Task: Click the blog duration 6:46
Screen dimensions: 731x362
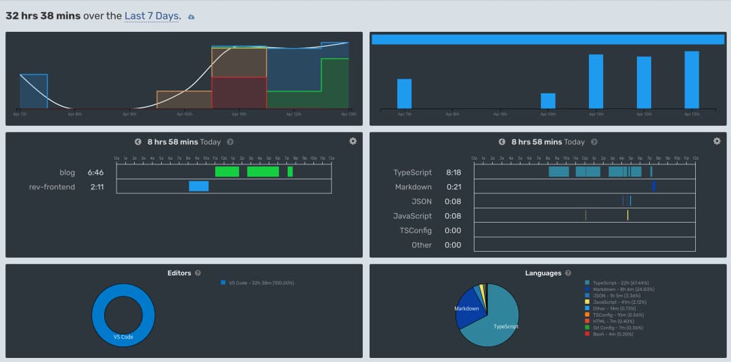Action: pyautogui.click(x=95, y=173)
